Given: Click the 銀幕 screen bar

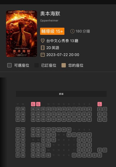Looking at the screenshot, I should [61, 94].
